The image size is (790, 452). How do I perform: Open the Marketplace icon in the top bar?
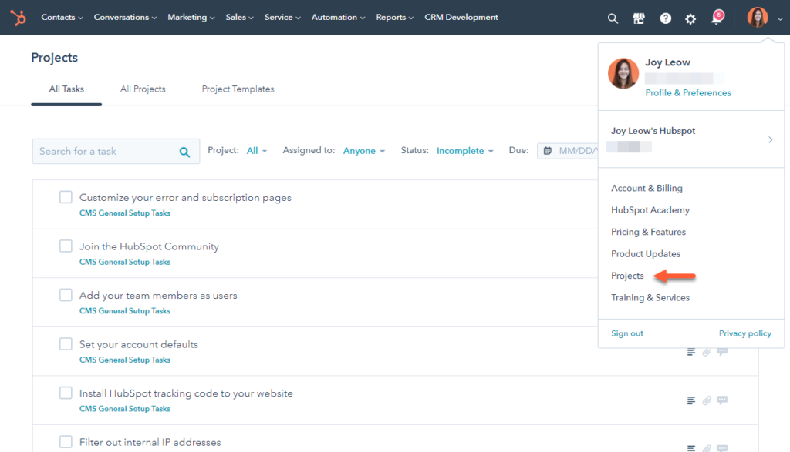(639, 18)
